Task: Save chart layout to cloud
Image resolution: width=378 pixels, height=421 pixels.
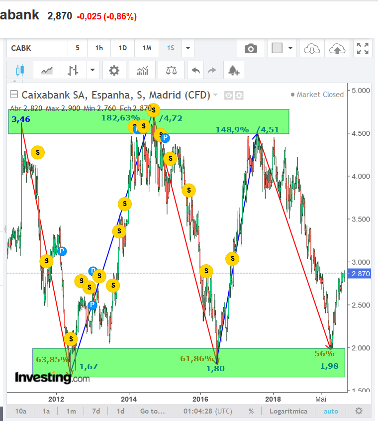Action: coord(337,49)
